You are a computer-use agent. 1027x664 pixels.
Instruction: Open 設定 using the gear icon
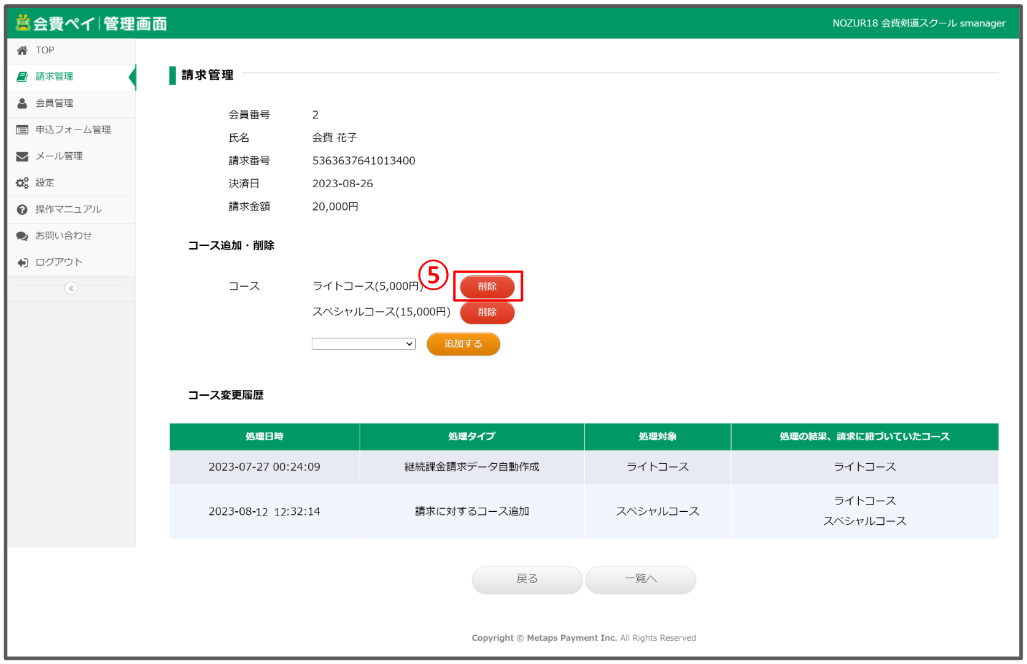[x=22, y=182]
